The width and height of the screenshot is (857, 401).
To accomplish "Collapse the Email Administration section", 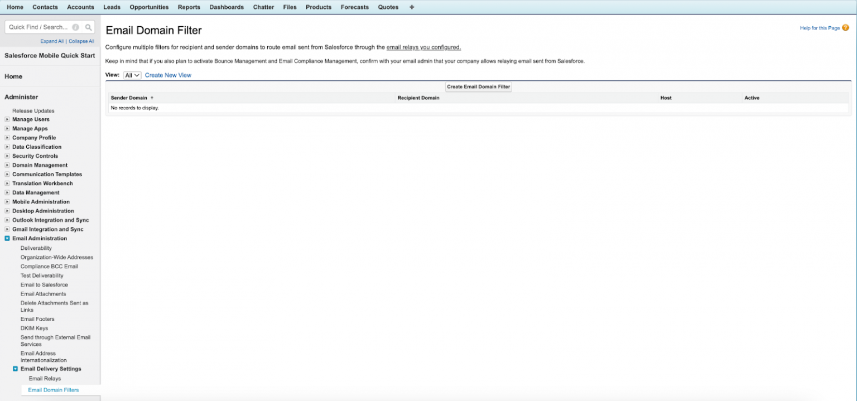I will 7,238.
